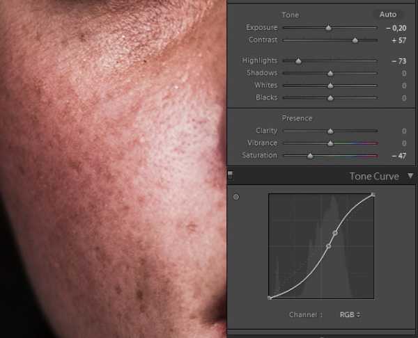Click the Auto tone button
The image size is (418, 338).
(x=388, y=15)
